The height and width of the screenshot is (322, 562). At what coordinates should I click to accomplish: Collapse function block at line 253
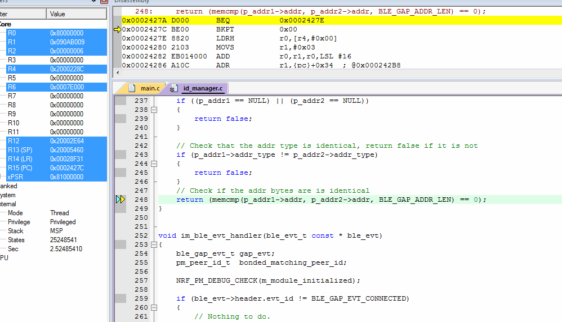pos(154,244)
